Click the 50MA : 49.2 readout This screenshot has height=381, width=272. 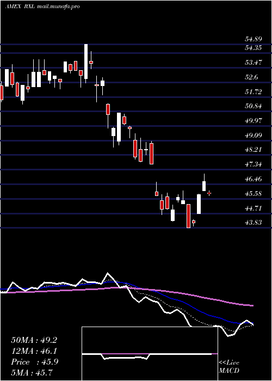point(34,340)
